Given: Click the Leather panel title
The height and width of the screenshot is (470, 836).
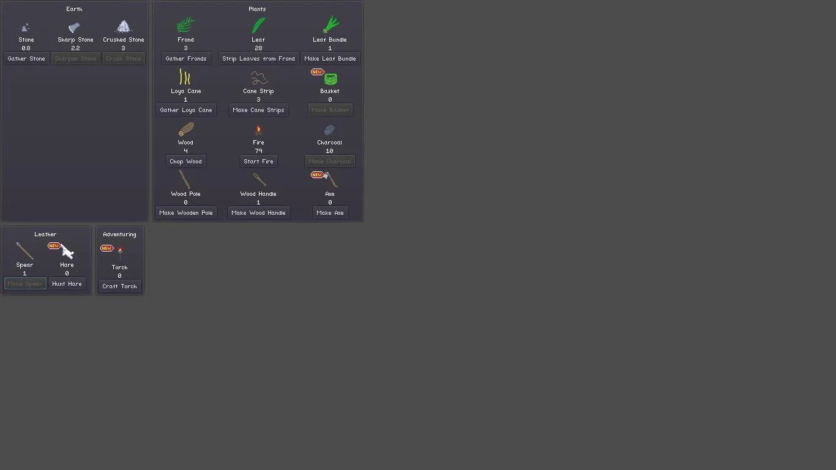Looking at the screenshot, I should pos(45,234).
